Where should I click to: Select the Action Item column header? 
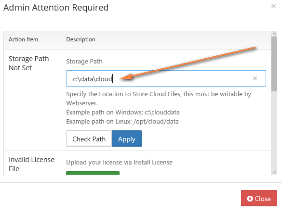24,39
